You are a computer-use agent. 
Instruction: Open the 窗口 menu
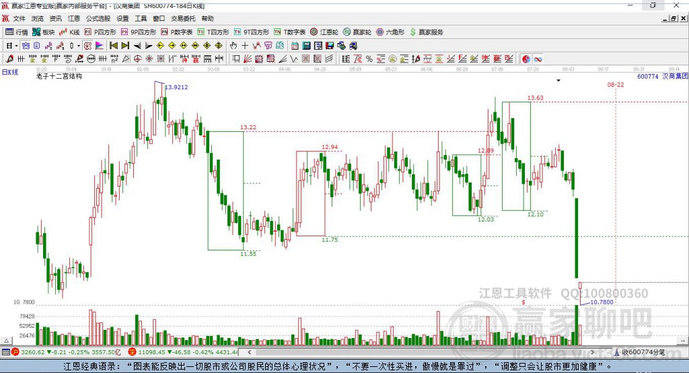tap(159, 18)
